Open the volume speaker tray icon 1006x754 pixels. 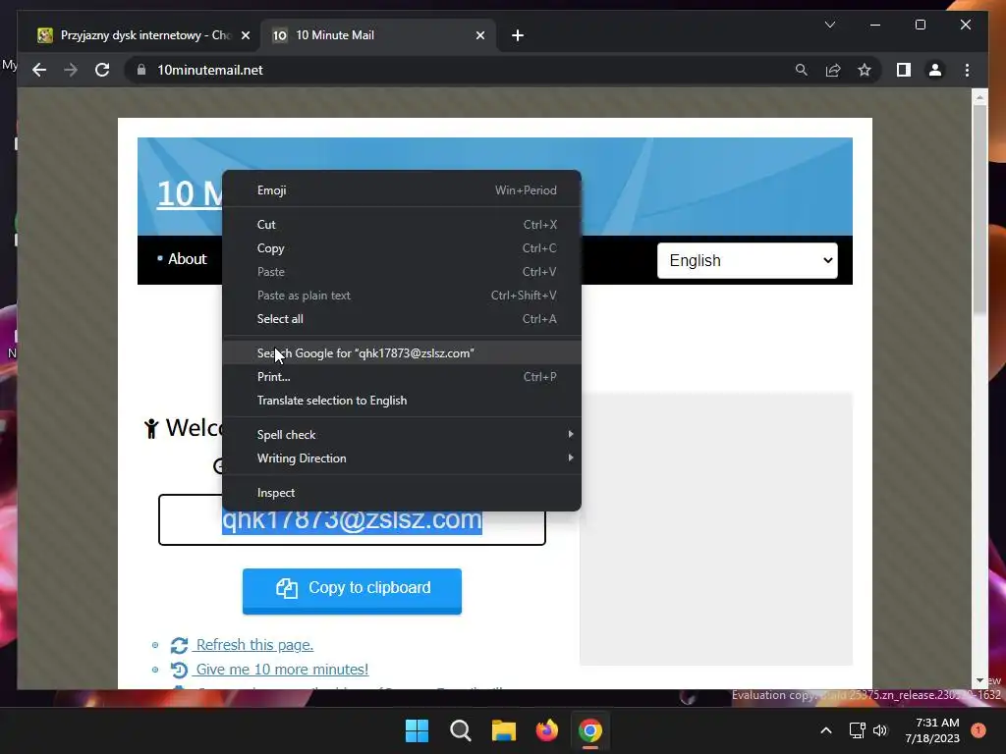tap(879, 730)
